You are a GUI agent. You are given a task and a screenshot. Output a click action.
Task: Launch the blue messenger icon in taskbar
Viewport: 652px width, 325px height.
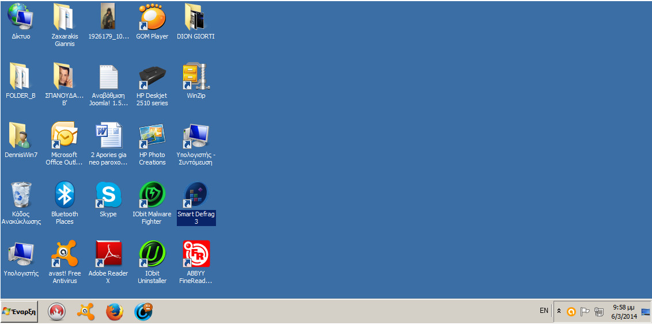click(x=143, y=312)
